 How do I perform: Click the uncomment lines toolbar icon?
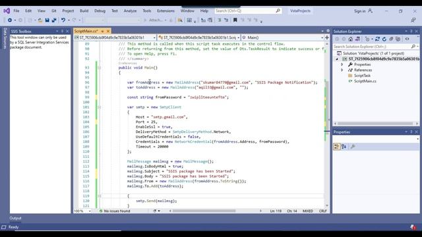226,20
